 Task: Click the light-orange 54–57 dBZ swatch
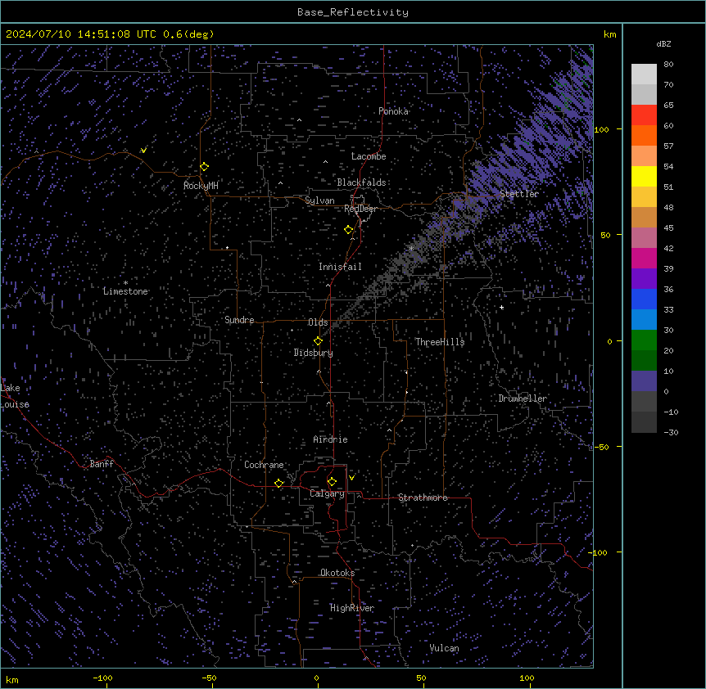644,156
